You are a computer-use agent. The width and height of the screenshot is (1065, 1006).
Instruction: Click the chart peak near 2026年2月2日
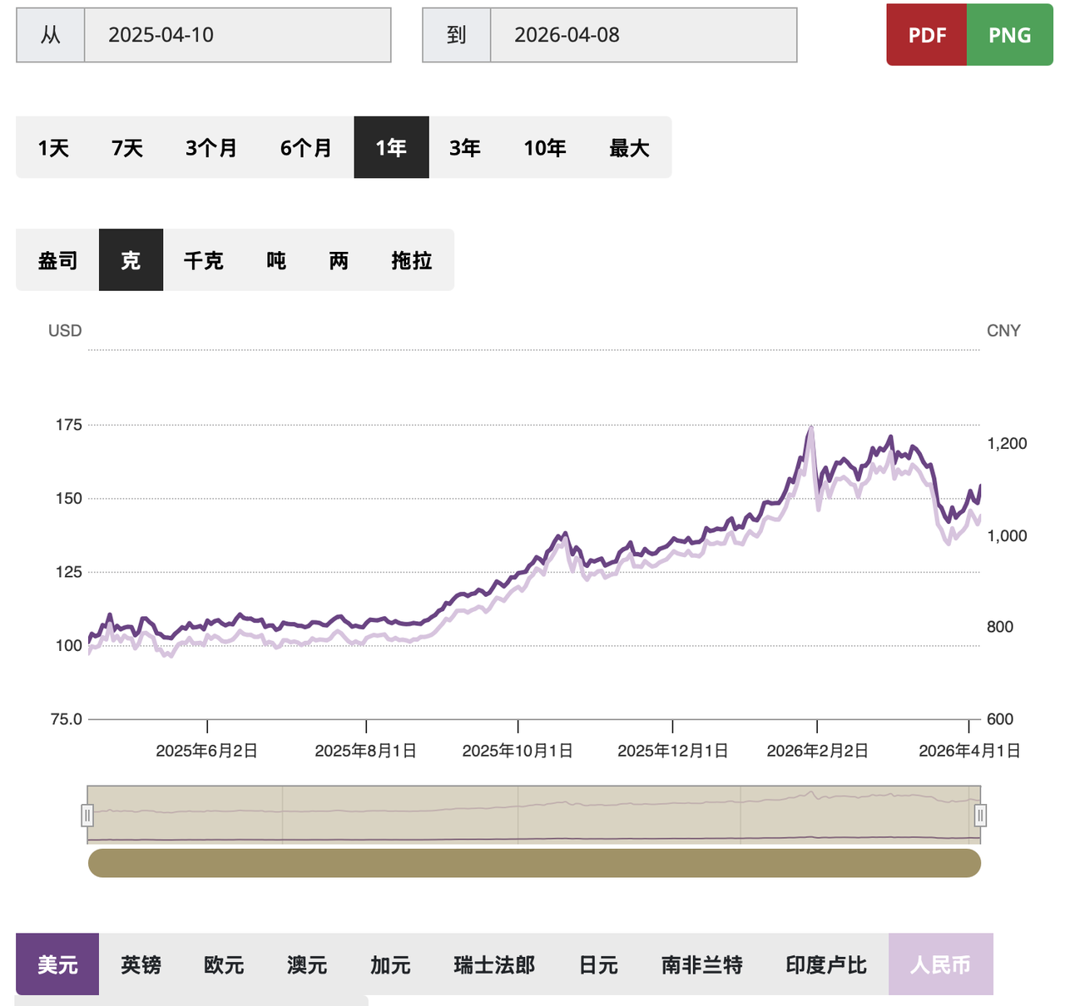tap(810, 428)
